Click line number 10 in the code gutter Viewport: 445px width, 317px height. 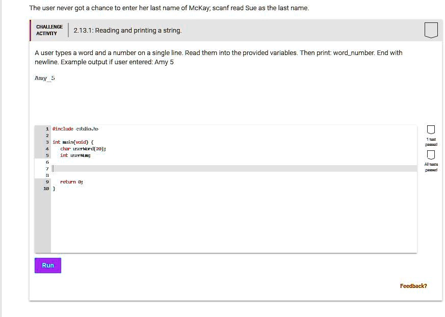[x=45, y=188]
